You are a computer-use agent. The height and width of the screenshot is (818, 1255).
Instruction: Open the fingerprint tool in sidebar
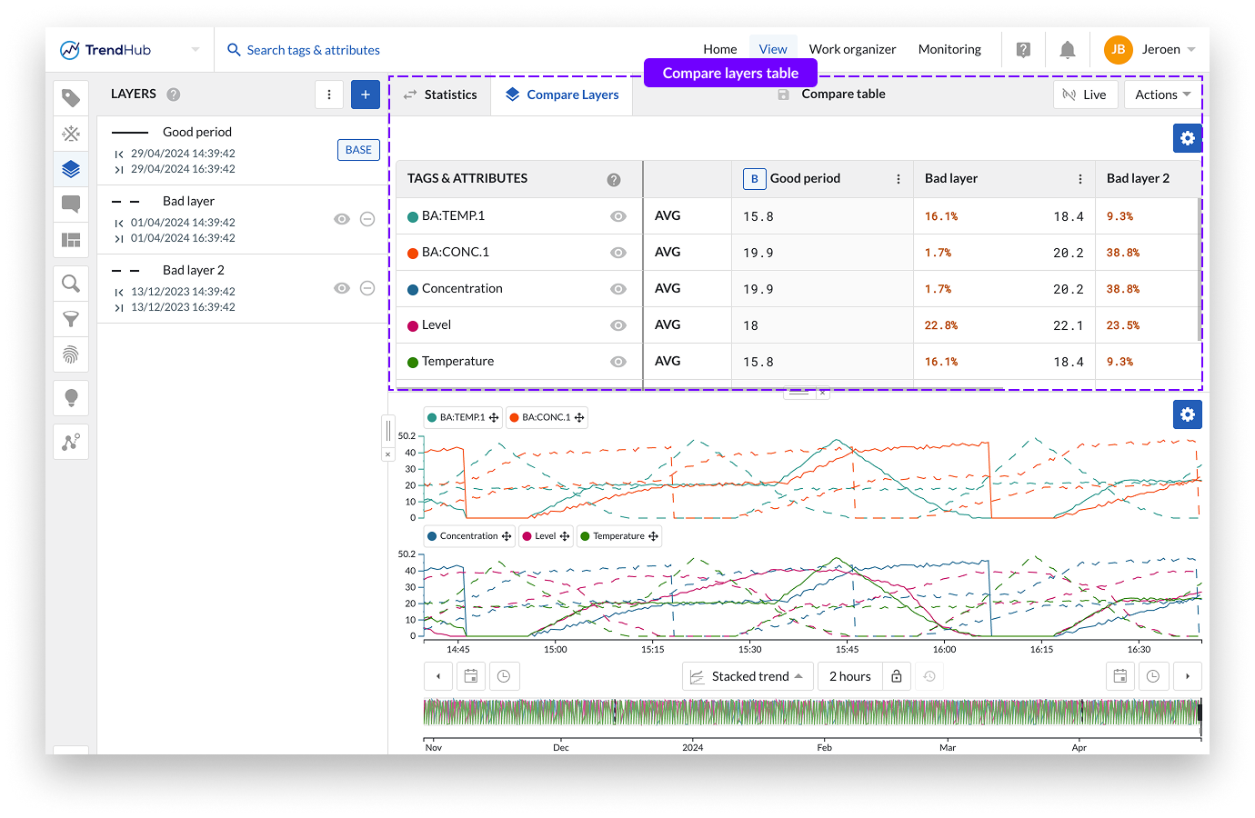(71, 354)
